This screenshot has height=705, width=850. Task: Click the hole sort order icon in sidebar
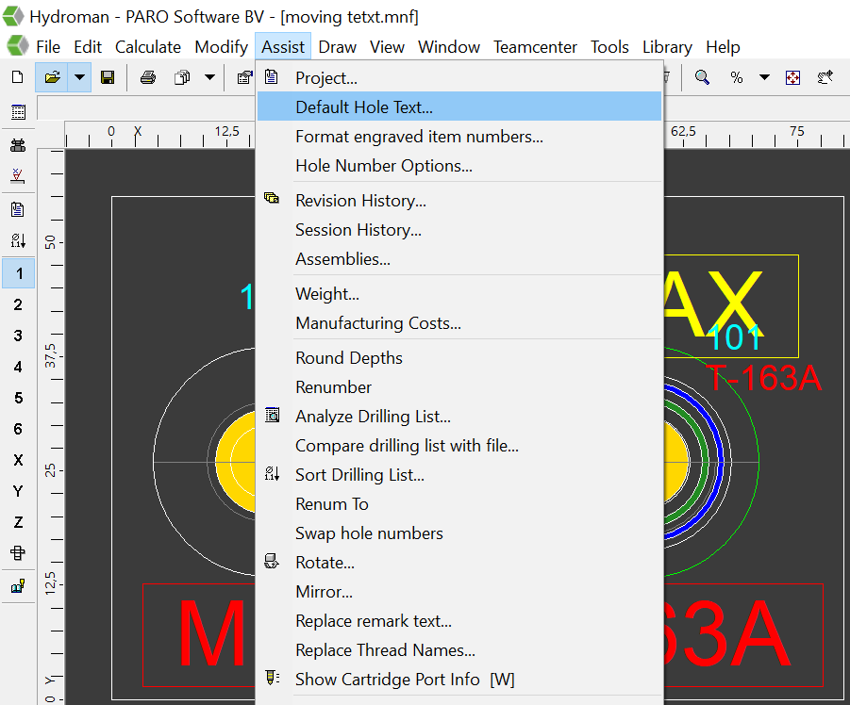pyautogui.click(x=18, y=240)
